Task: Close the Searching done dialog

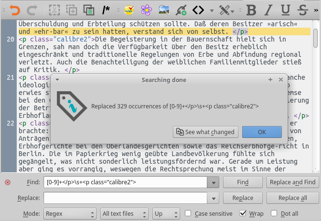Action: click(281, 80)
